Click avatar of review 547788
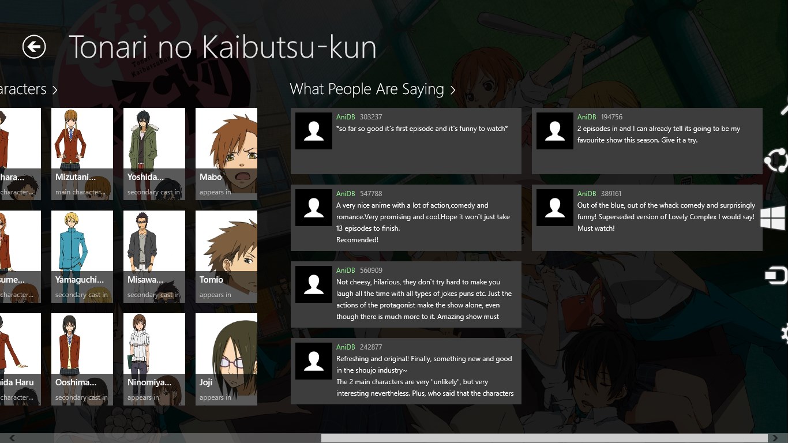The image size is (788, 443). (x=314, y=208)
